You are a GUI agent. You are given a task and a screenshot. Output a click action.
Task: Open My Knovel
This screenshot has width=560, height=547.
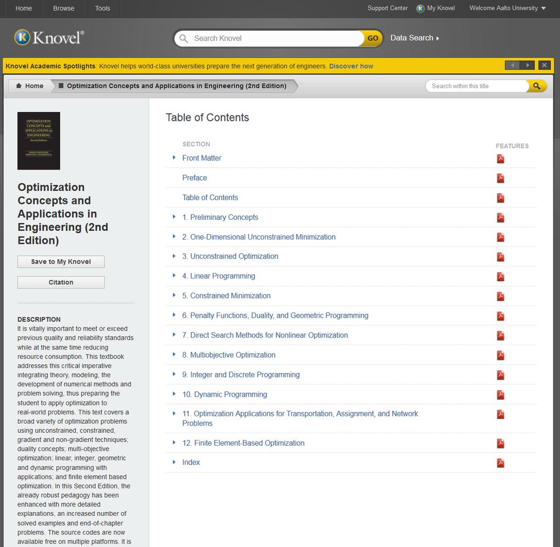tap(436, 8)
